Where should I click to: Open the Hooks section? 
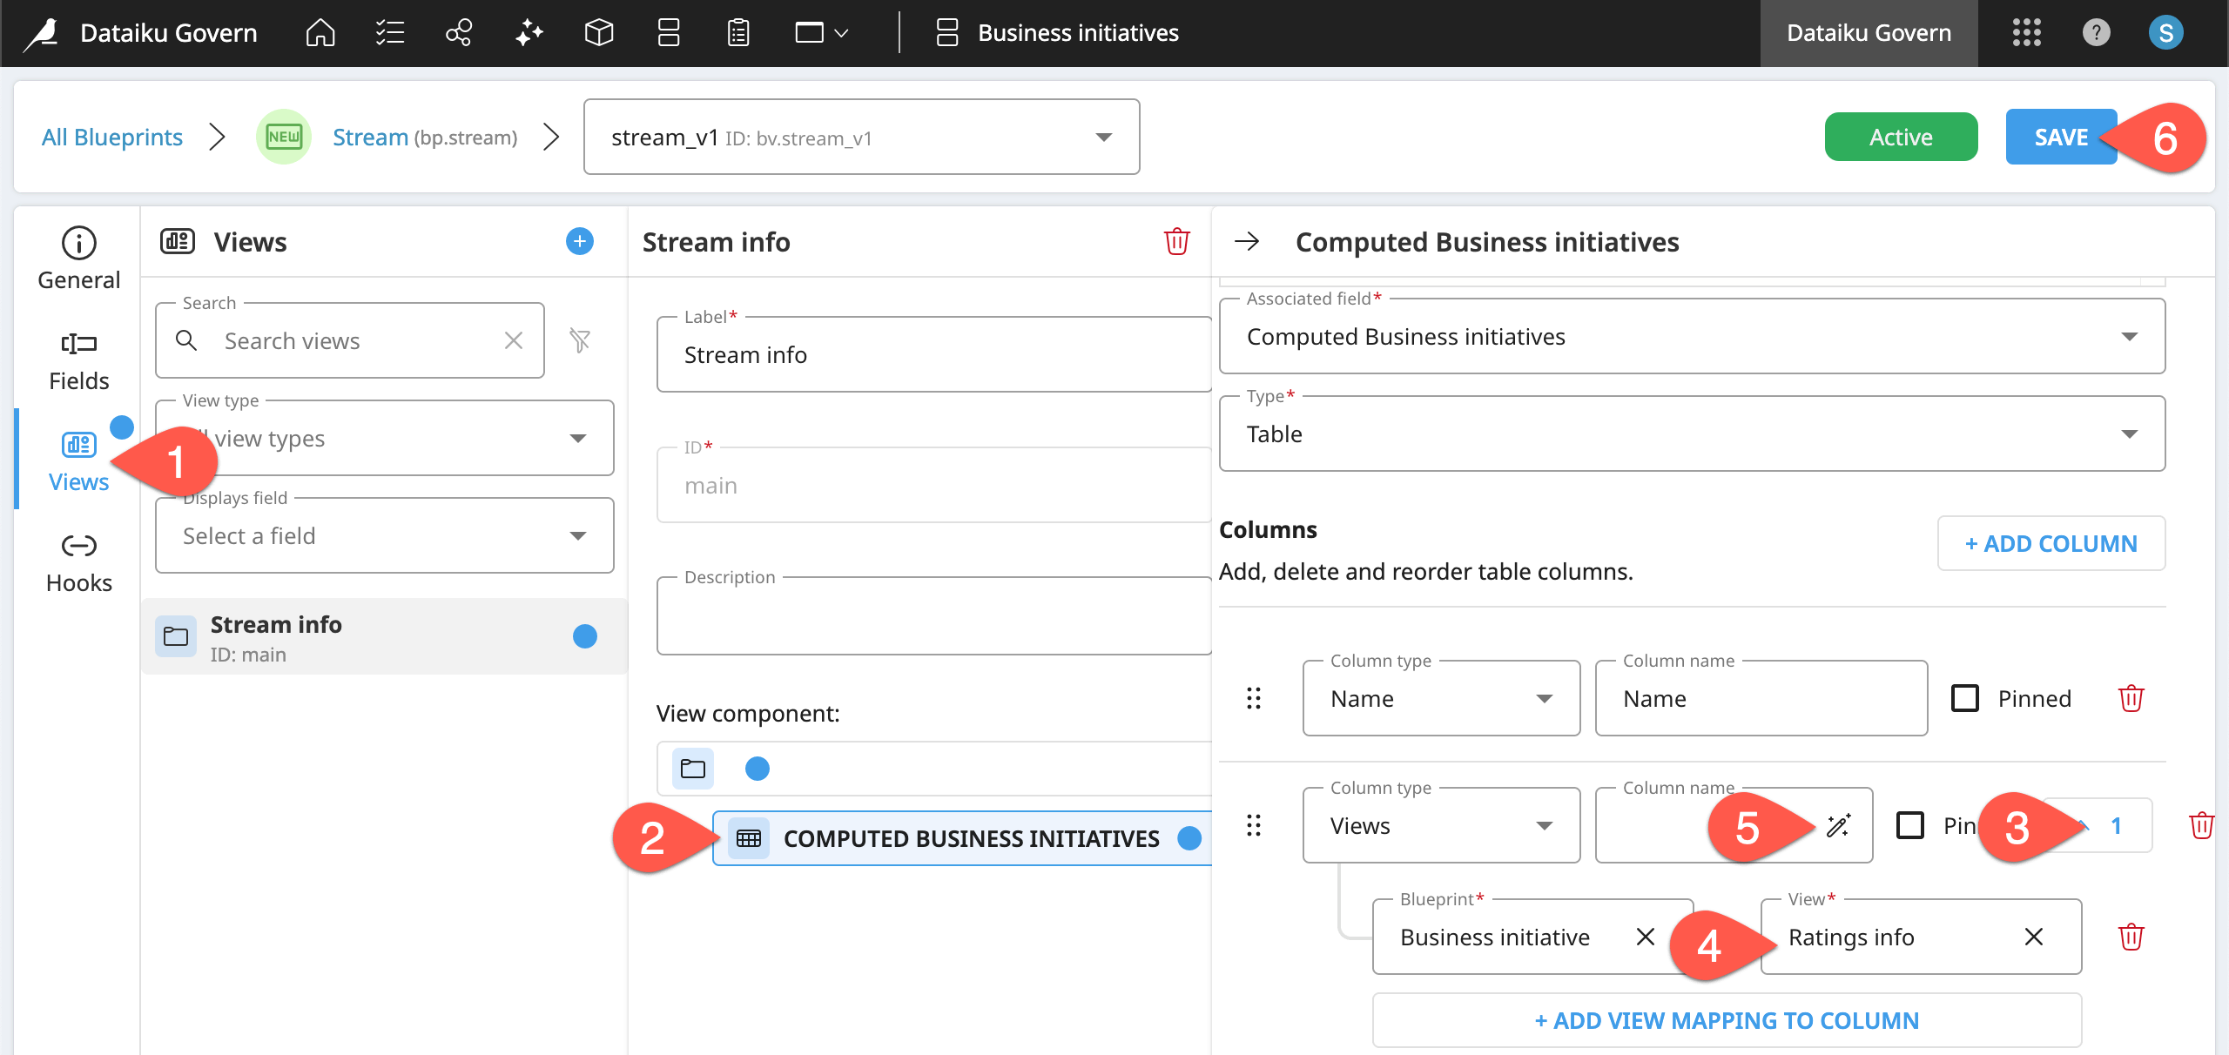(x=78, y=561)
